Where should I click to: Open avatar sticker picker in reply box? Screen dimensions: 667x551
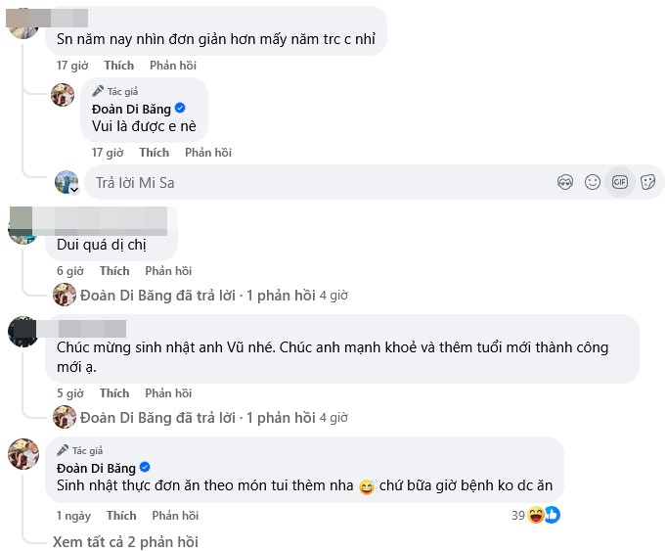click(x=564, y=182)
